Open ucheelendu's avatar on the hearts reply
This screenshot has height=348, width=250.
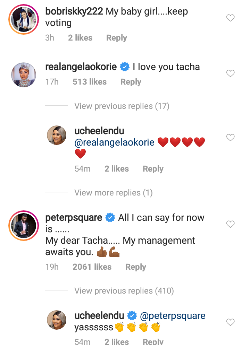click(57, 135)
